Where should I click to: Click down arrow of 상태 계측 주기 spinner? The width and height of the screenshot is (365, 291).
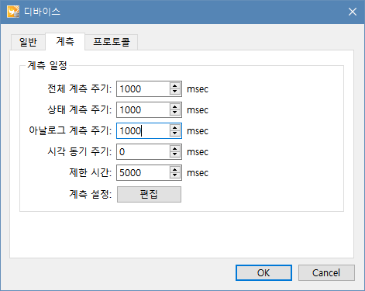coord(175,113)
